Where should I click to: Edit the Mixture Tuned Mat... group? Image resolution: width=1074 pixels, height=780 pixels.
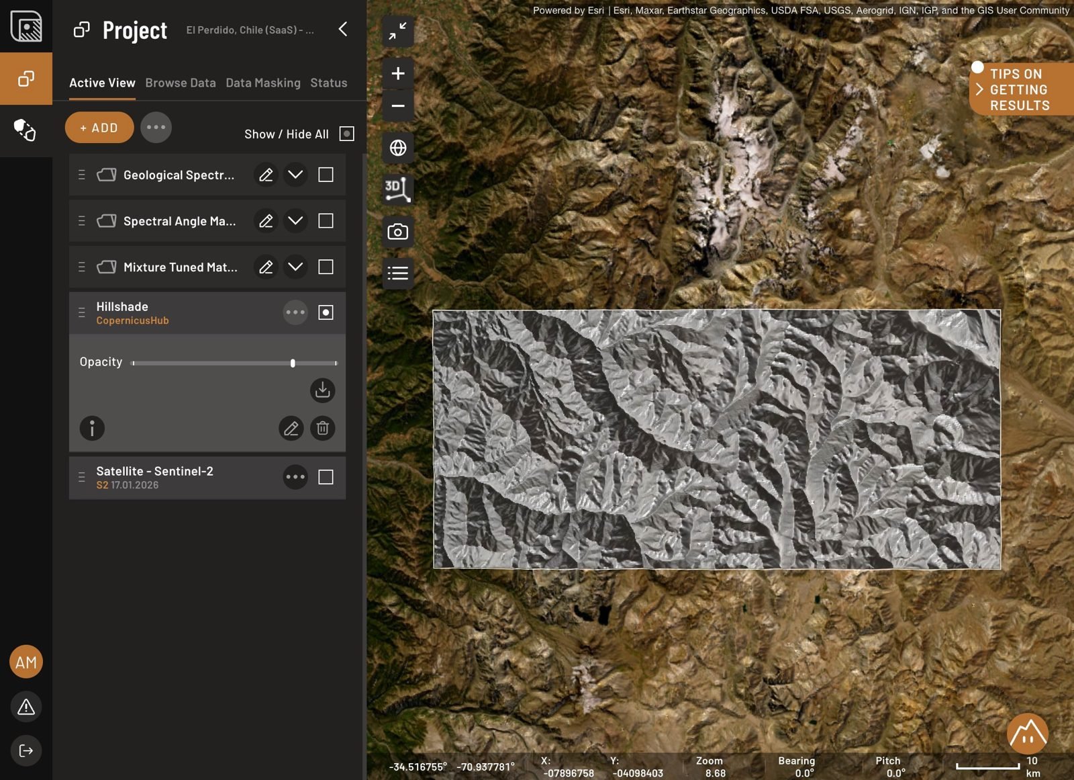coord(266,267)
